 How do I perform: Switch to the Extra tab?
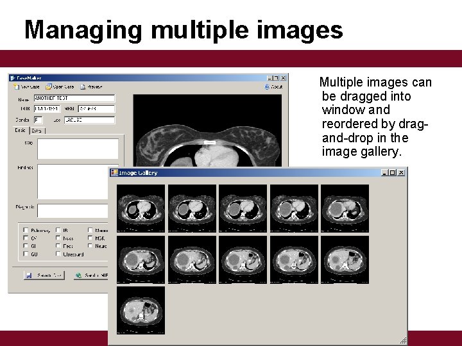click(37, 131)
